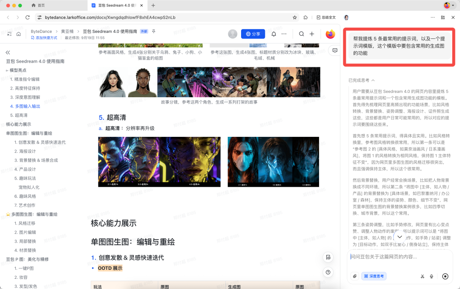Open the Doubao avatar icon in toolbar

point(346,17)
